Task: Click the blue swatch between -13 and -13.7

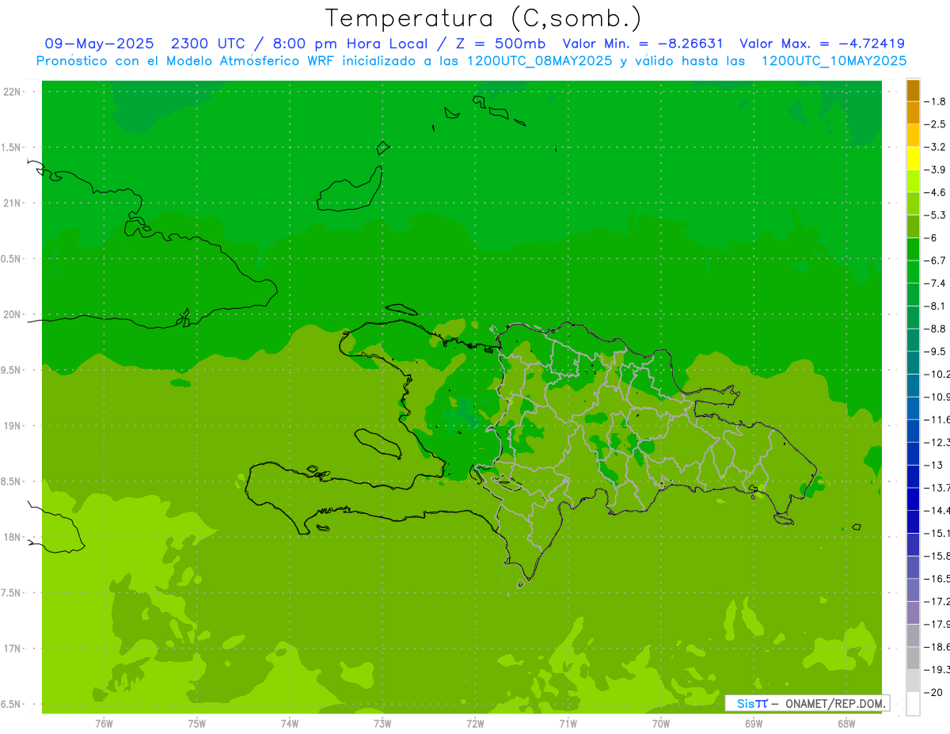Action: (x=913, y=477)
